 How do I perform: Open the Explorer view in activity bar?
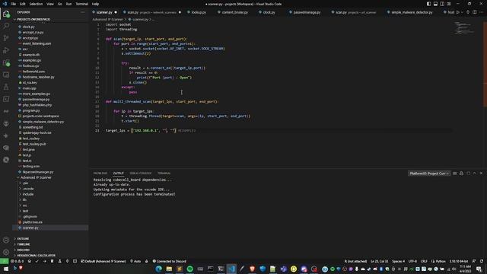6,14
